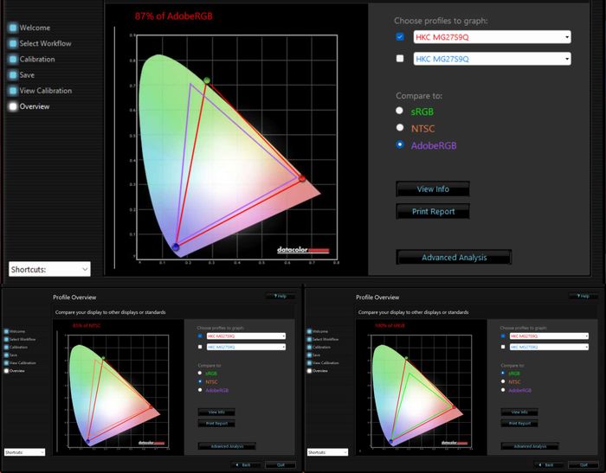Open View Calibration in the NTSC window
The image size is (606, 473).
click(20, 363)
